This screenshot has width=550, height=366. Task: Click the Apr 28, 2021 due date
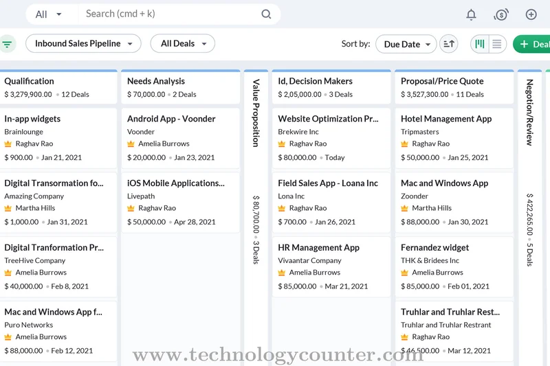pos(195,222)
